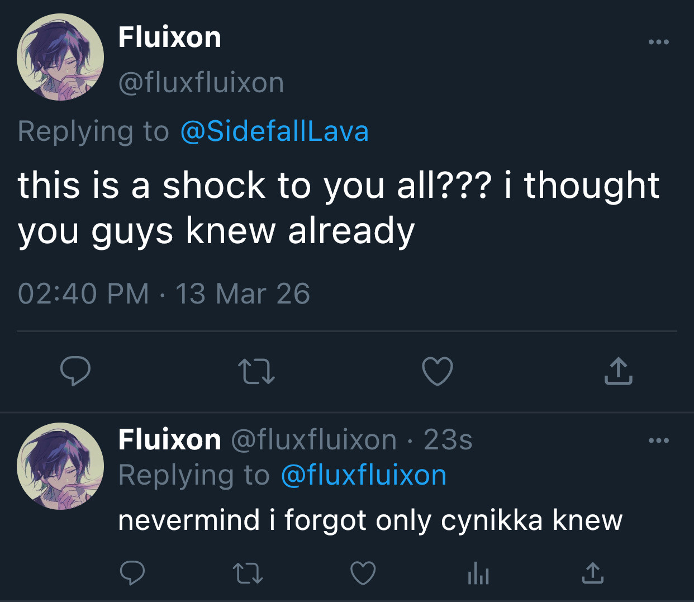Click the 23s timestamp on the reply
The width and height of the screenshot is (694, 602).
pyautogui.click(x=448, y=440)
